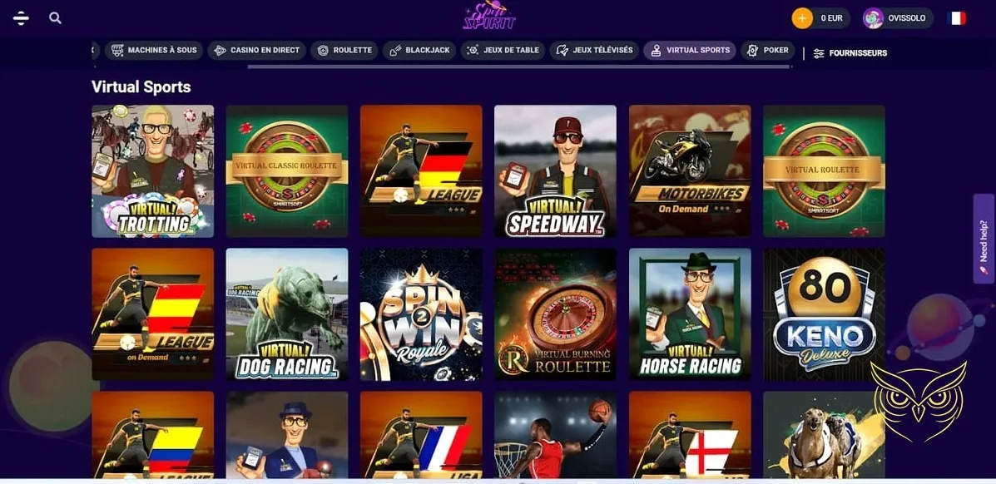
Task: Click the search magnifier icon
Action: (x=55, y=17)
